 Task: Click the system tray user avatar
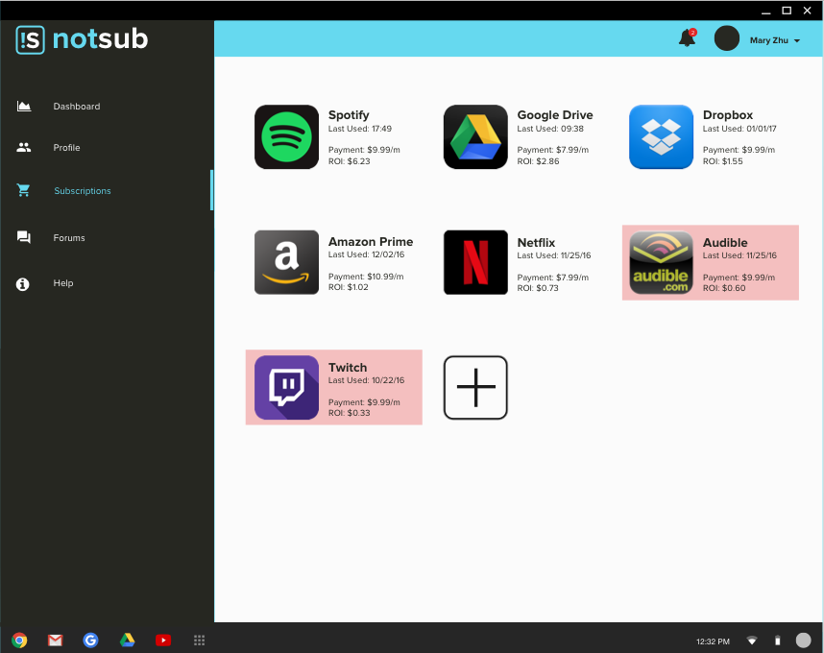[803, 641]
